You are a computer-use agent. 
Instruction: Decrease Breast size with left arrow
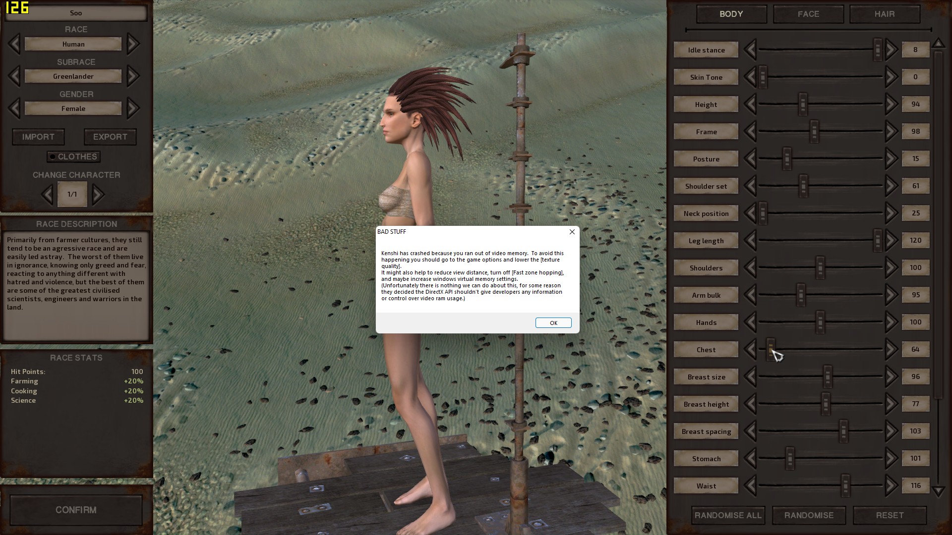[750, 376]
